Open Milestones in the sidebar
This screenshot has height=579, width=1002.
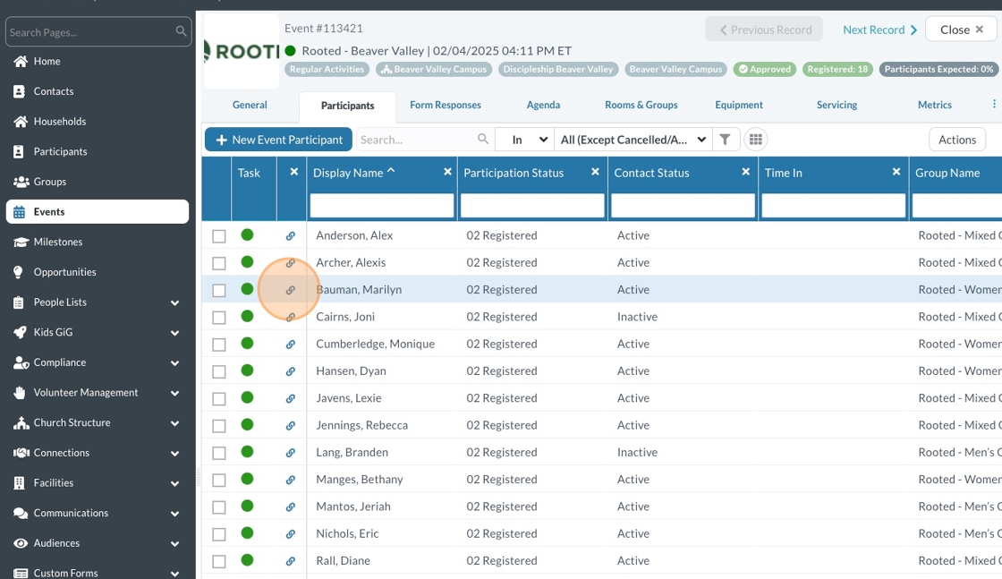click(x=58, y=242)
